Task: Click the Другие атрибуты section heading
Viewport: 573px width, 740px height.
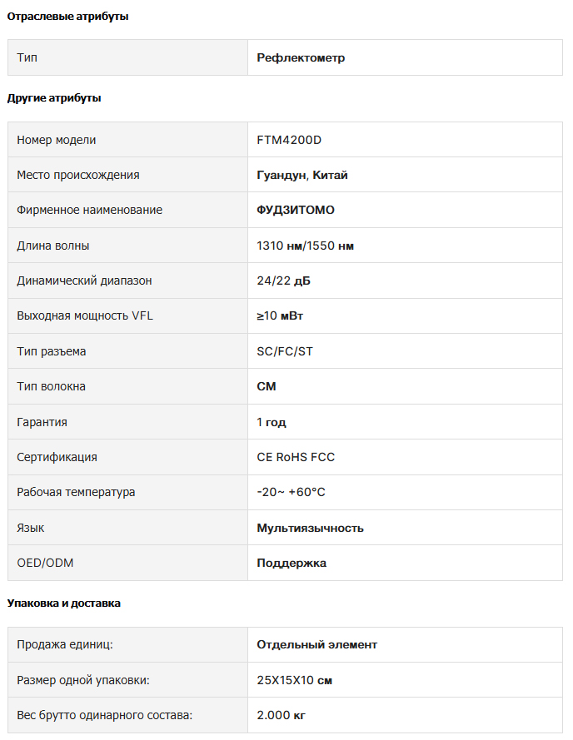Action: point(54,98)
